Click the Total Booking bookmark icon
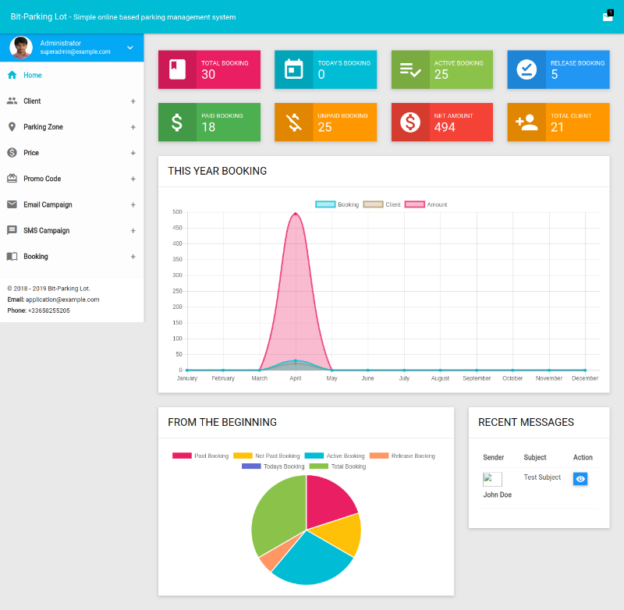Viewport: 624px width, 610px height. tap(177, 69)
